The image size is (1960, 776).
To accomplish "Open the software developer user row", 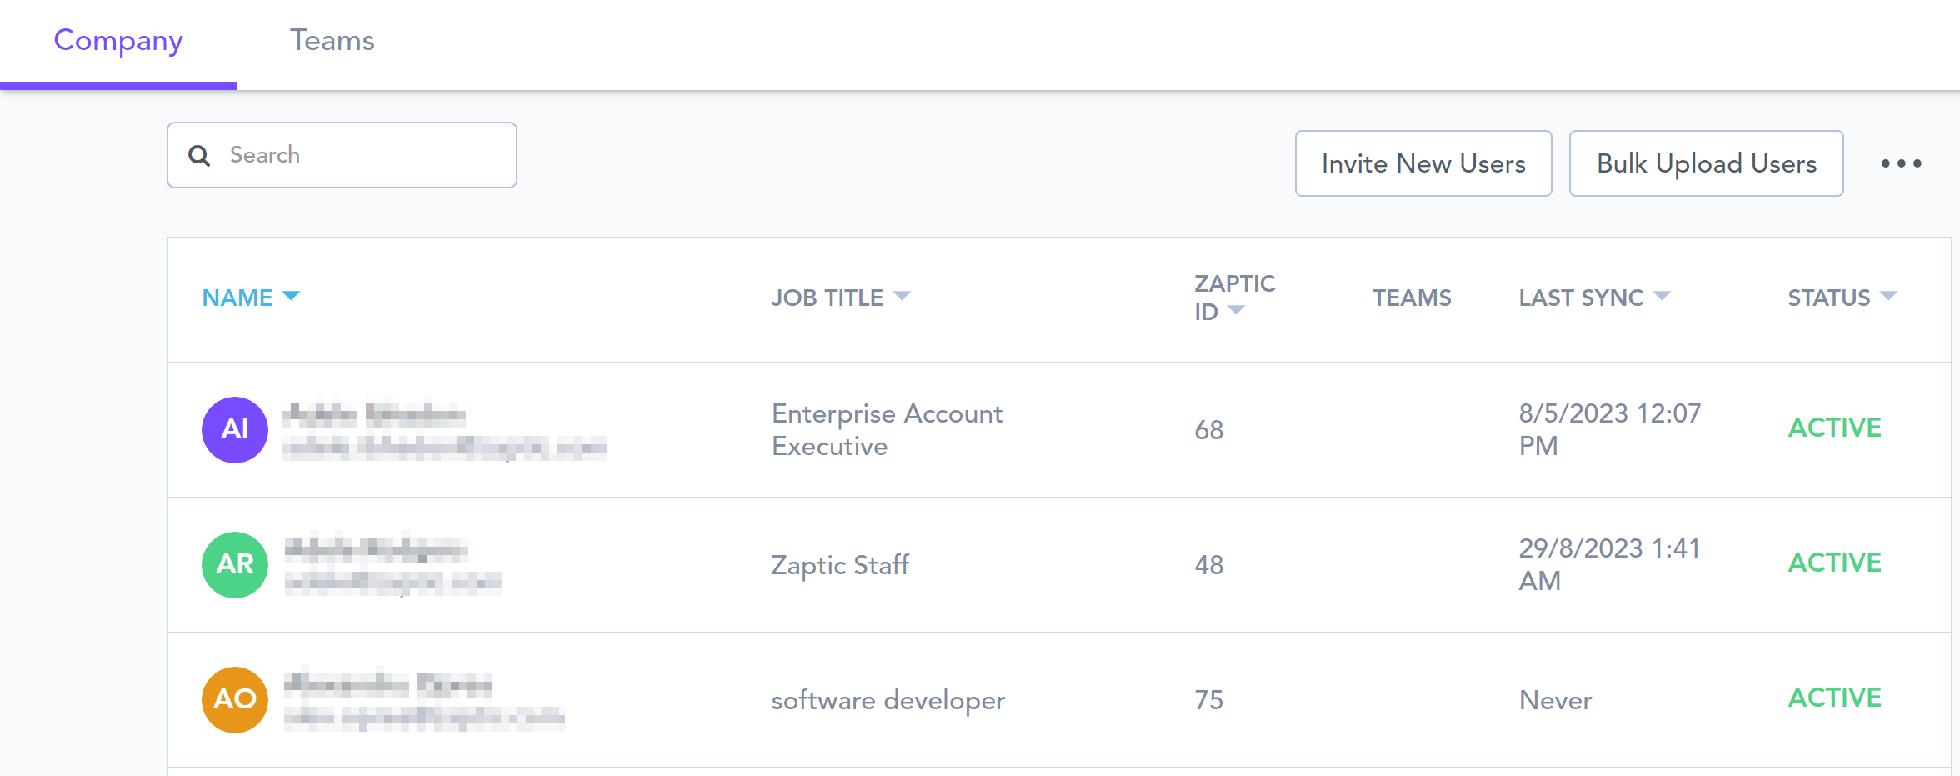I will click(x=887, y=700).
